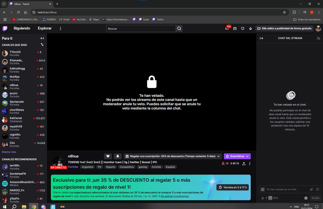
Task: Open recommended channel AmazonMusicEnV
Action: click(23, 184)
